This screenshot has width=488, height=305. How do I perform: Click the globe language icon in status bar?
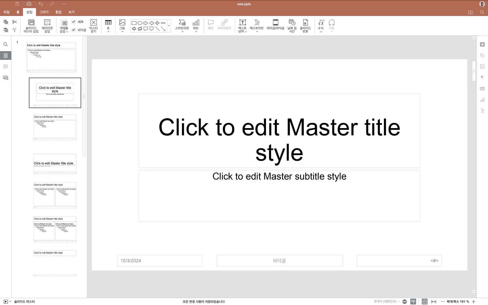405,302
